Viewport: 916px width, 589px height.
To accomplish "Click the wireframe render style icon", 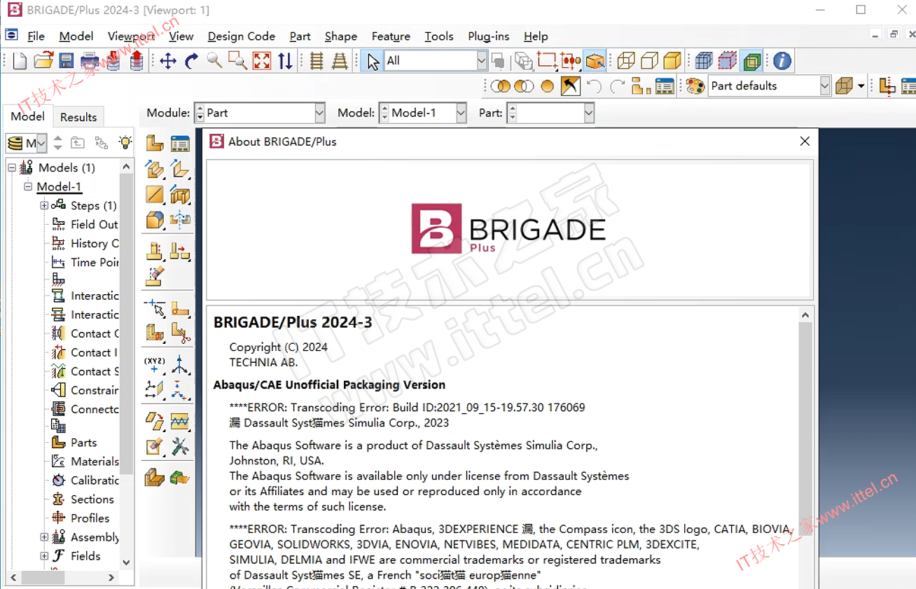I will coord(626,61).
